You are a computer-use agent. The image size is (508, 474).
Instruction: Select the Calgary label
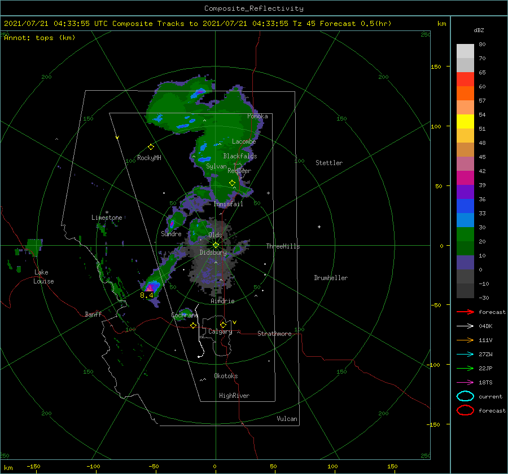(220, 331)
